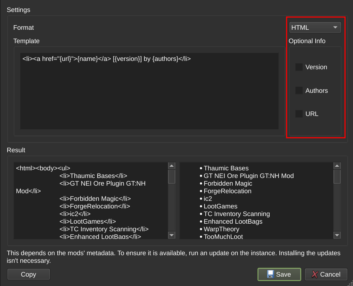
Task: Click the up arrow of the right preview scrollbar
Action: click(337, 165)
